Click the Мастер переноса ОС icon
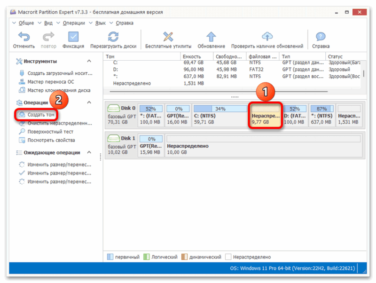Viewport: 376px width, 283px height. [22, 81]
